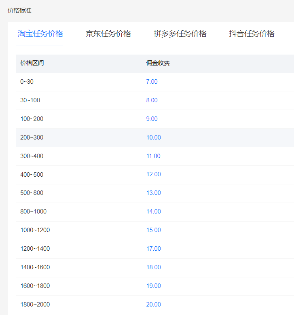The height and width of the screenshot is (315, 294).
Task: Click the 10.00 commission value
Action: [x=154, y=137]
